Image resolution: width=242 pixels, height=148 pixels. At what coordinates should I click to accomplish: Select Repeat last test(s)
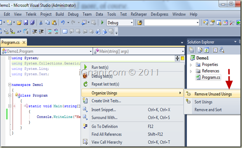click(132, 84)
